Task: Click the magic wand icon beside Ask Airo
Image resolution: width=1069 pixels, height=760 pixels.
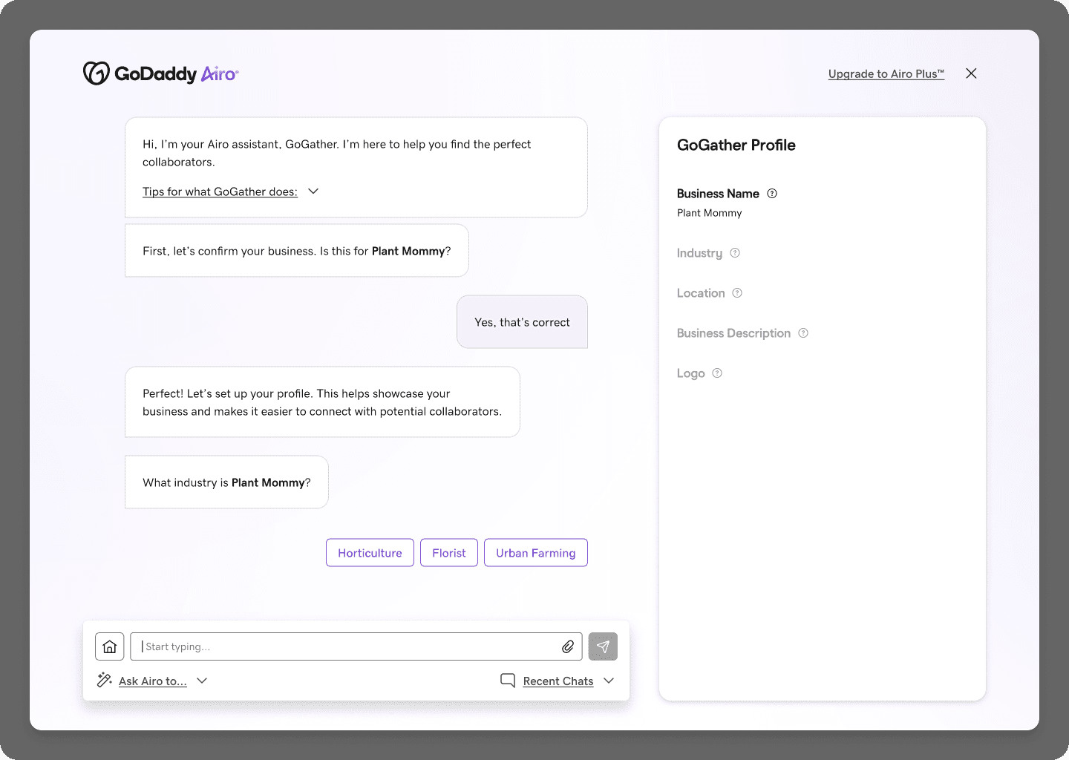Action: (105, 680)
